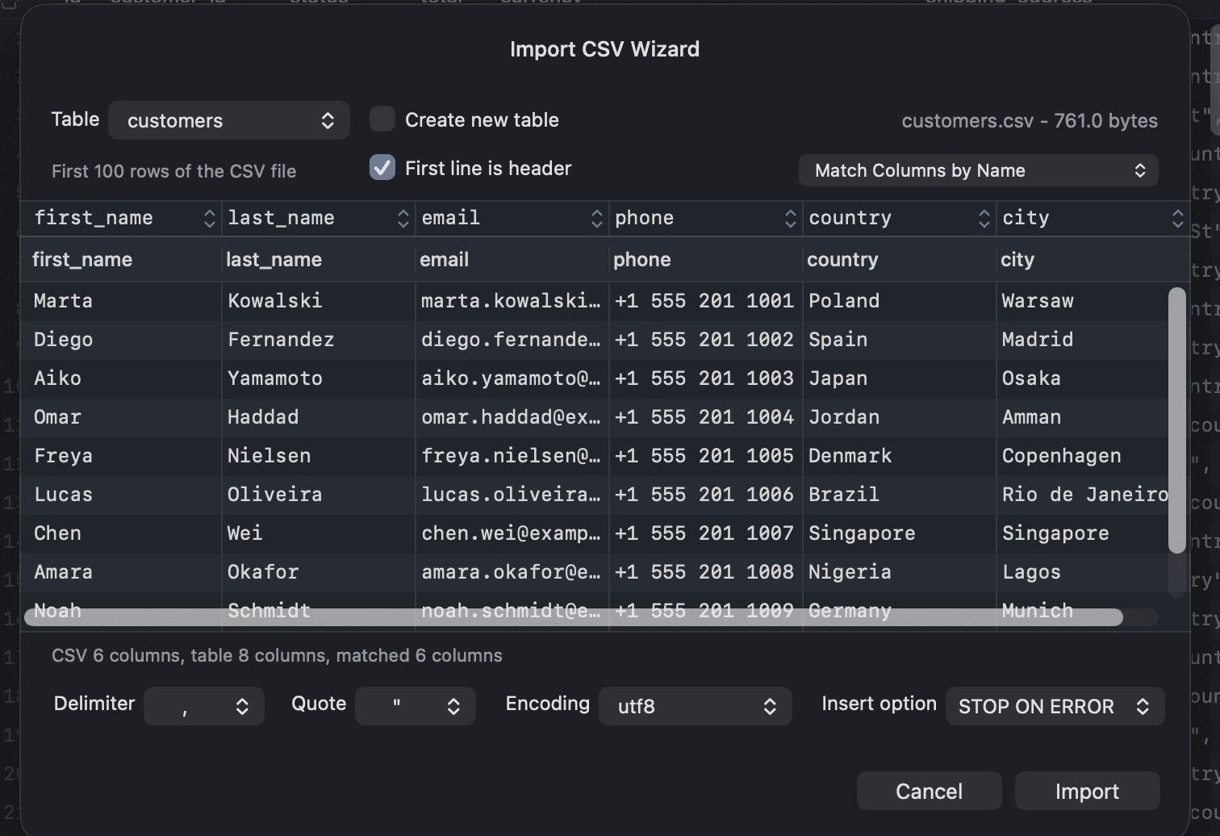Click the phone header cell in preview row
This screenshot has width=1220, height=836.
coord(706,259)
